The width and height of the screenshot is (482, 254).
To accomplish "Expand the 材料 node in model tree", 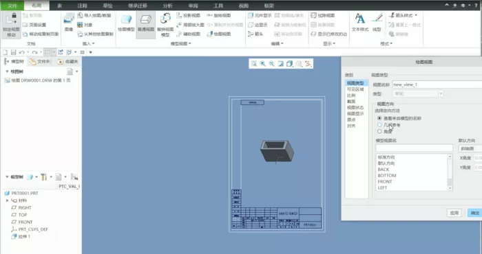I will [x=7, y=200].
